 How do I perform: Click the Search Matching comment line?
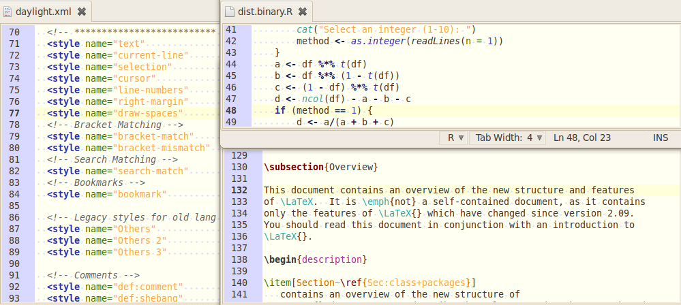(112, 159)
